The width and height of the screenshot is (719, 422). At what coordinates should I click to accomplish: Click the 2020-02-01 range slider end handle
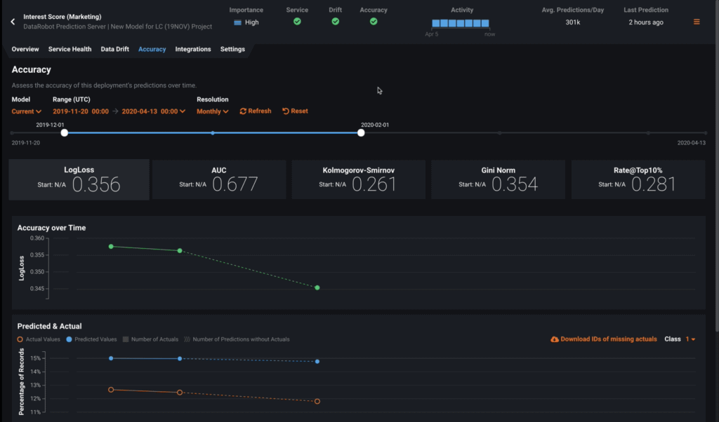[x=361, y=132]
